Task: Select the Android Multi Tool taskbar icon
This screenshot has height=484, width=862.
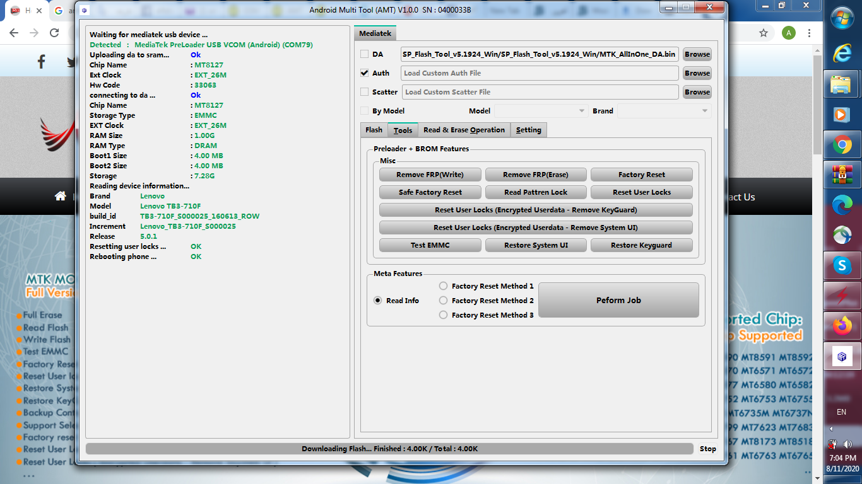Action: (842, 357)
